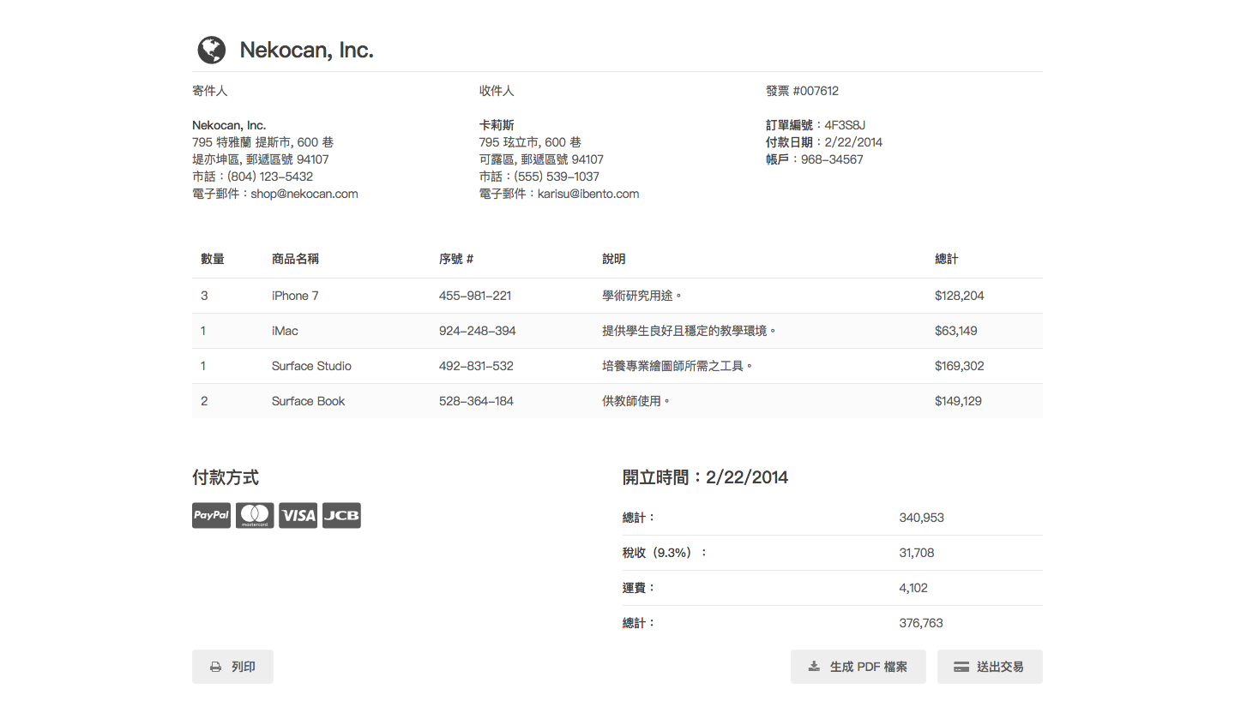This screenshot has height=707, width=1235.
Task: Click the price $169,302
Action: coord(960,366)
